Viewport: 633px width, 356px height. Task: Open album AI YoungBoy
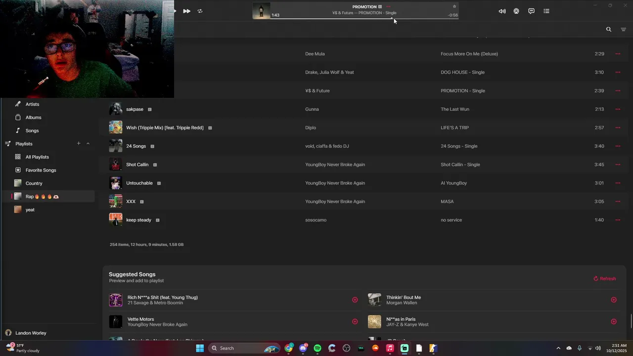click(x=453, y=183)
